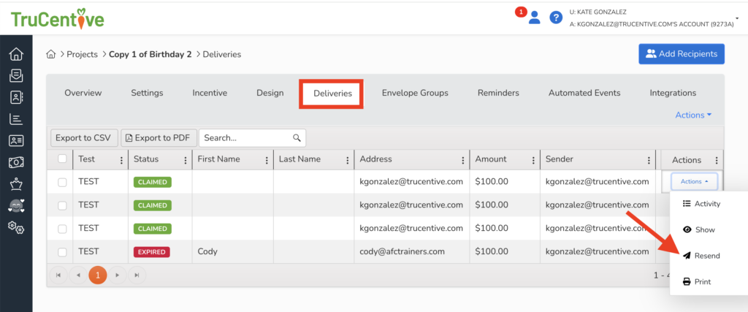Check the box for the first TEST row
748x312 pixels.
click(x=62, y=182)
